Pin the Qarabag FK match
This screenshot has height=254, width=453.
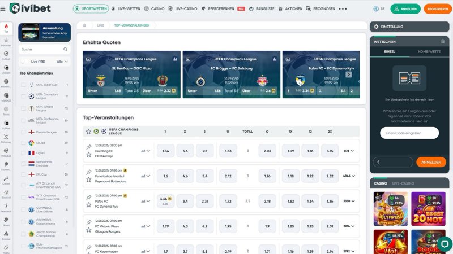88,147
